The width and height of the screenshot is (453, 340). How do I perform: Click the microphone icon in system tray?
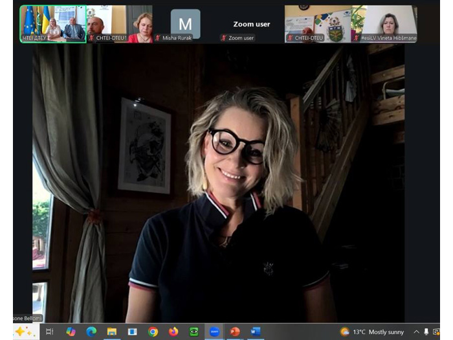pyautogui.click(x=426, y=332)
